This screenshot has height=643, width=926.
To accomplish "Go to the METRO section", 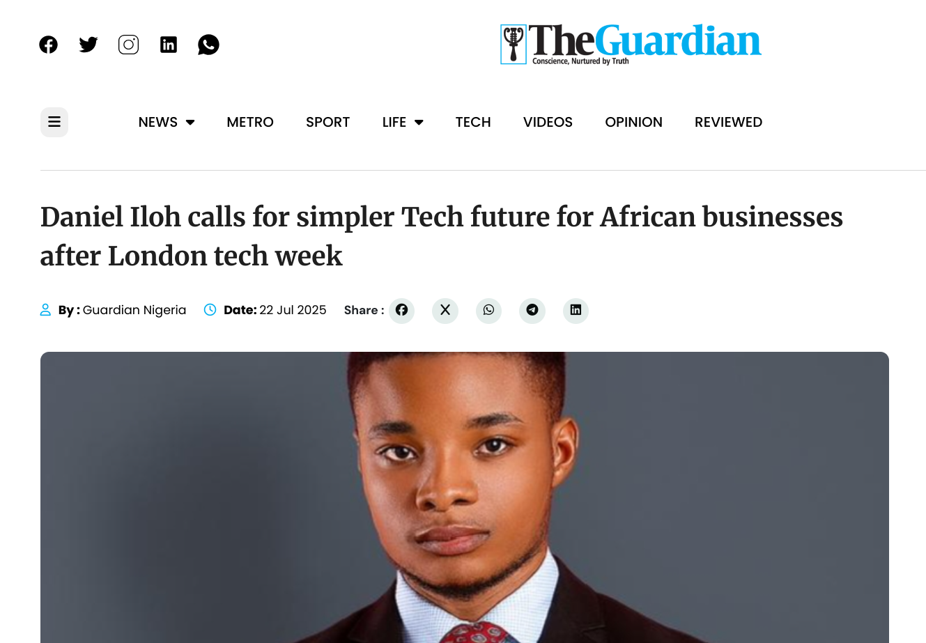I will pos(250,122).
